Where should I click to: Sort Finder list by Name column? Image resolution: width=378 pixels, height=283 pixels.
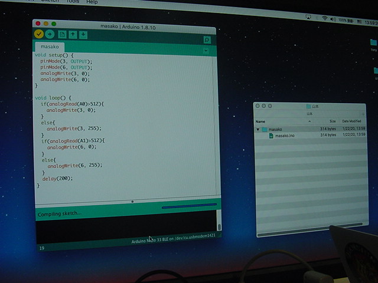point(260,121)
